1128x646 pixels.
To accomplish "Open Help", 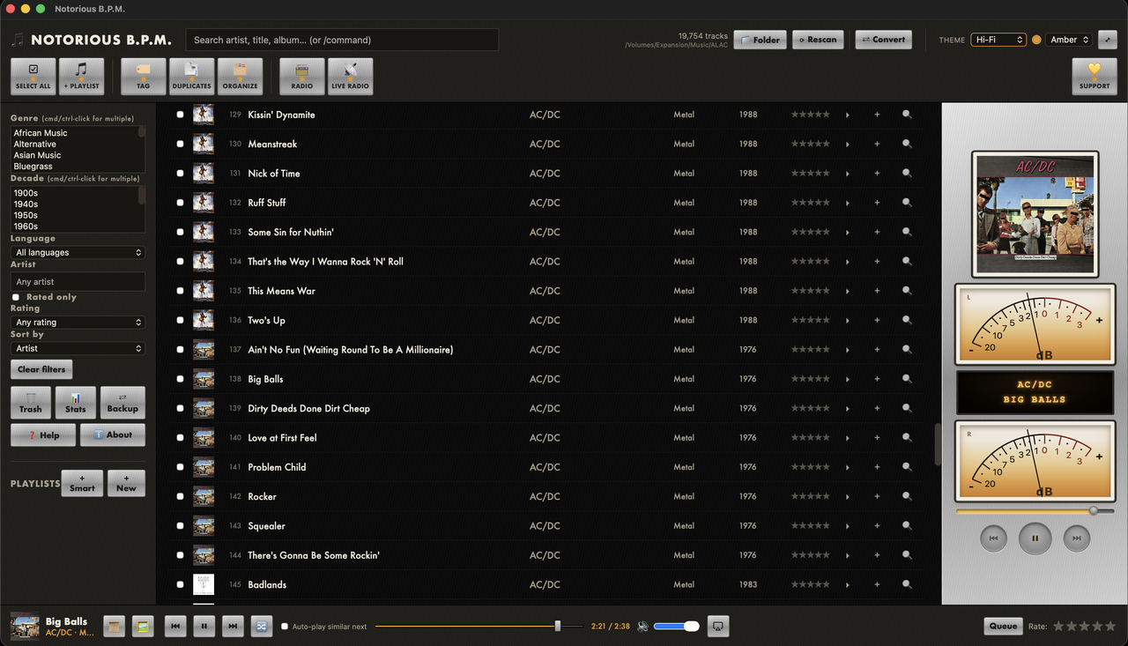I will coord(43,434).
